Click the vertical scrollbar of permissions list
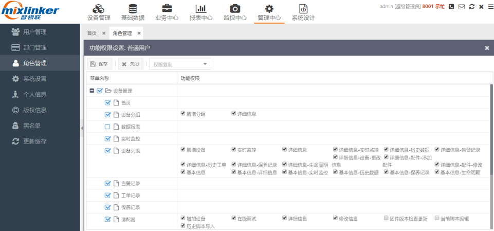Image resolution: width=494 pixels, height=231 pixels. (491, 134)
